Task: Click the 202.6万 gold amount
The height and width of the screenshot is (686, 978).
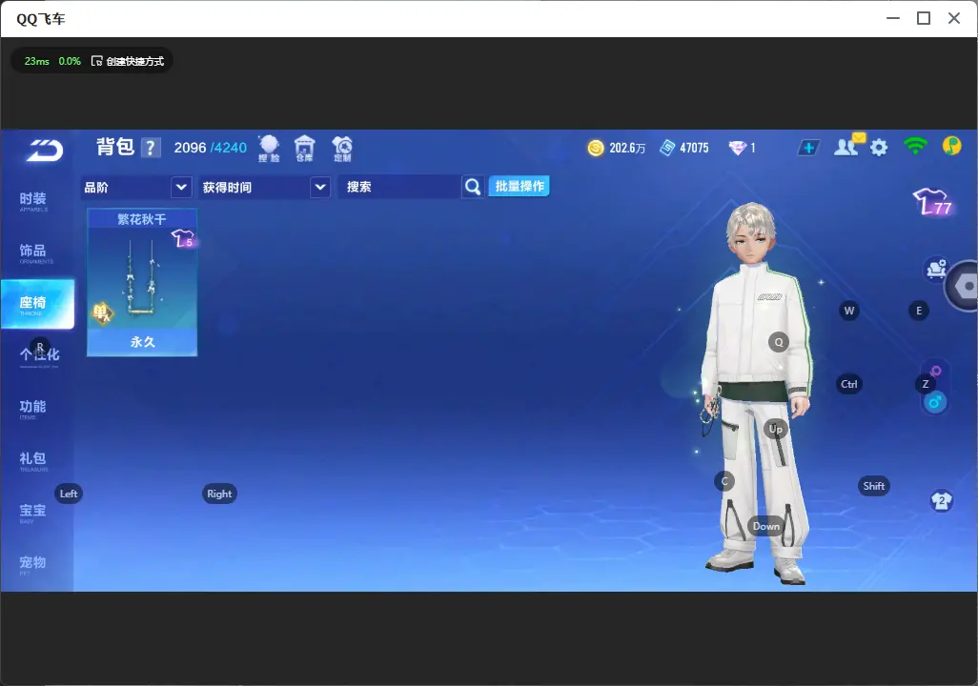Action: (627, 148)
